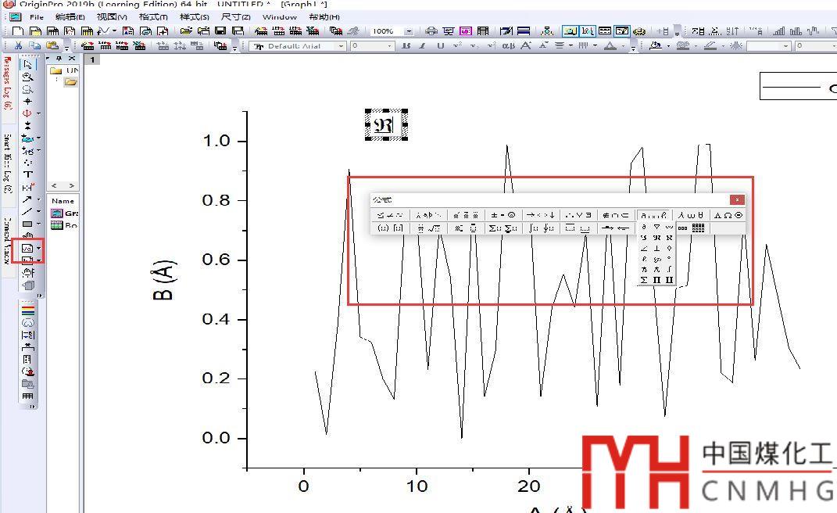
Task: Open the Default: Arial font dropdown
Action: pos(341,46)
